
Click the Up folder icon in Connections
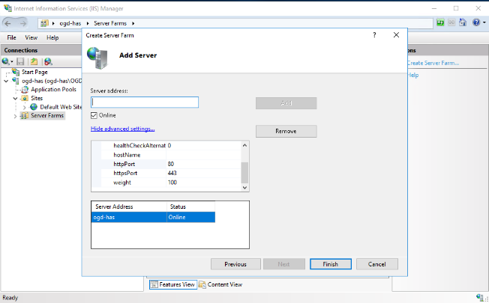[34, 61]
